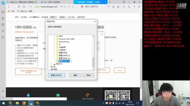Expand the YY folder node
The image size is (190, 106).
tap(54, 44)
